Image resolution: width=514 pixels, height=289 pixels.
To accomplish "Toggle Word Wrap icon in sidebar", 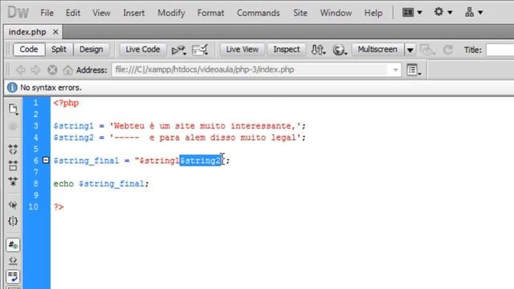I will pos(13,276).
